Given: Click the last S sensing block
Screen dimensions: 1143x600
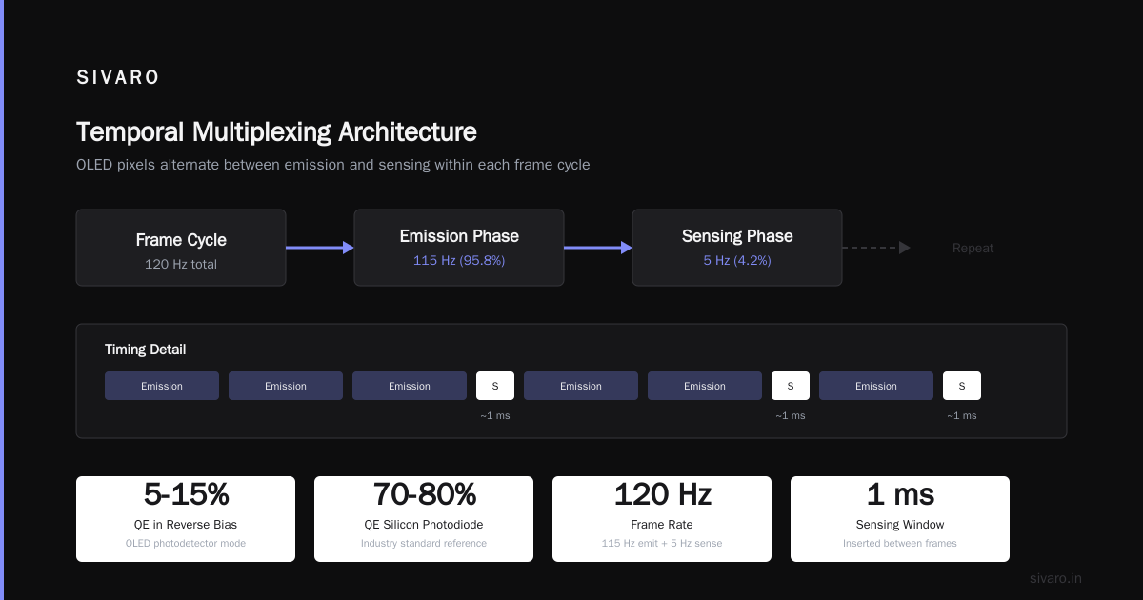Looking at the screenshot, I should [x=962, y=386].
